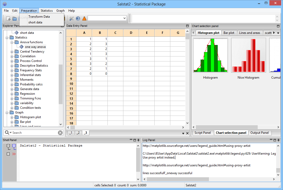The height and width of the screenshot is (190, 283).
Task: Open the Search options dropdown arrow
Action: (x=10, y=132)
